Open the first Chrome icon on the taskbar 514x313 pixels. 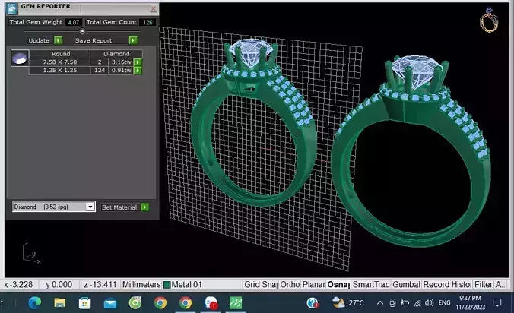(x=160, y=303)
